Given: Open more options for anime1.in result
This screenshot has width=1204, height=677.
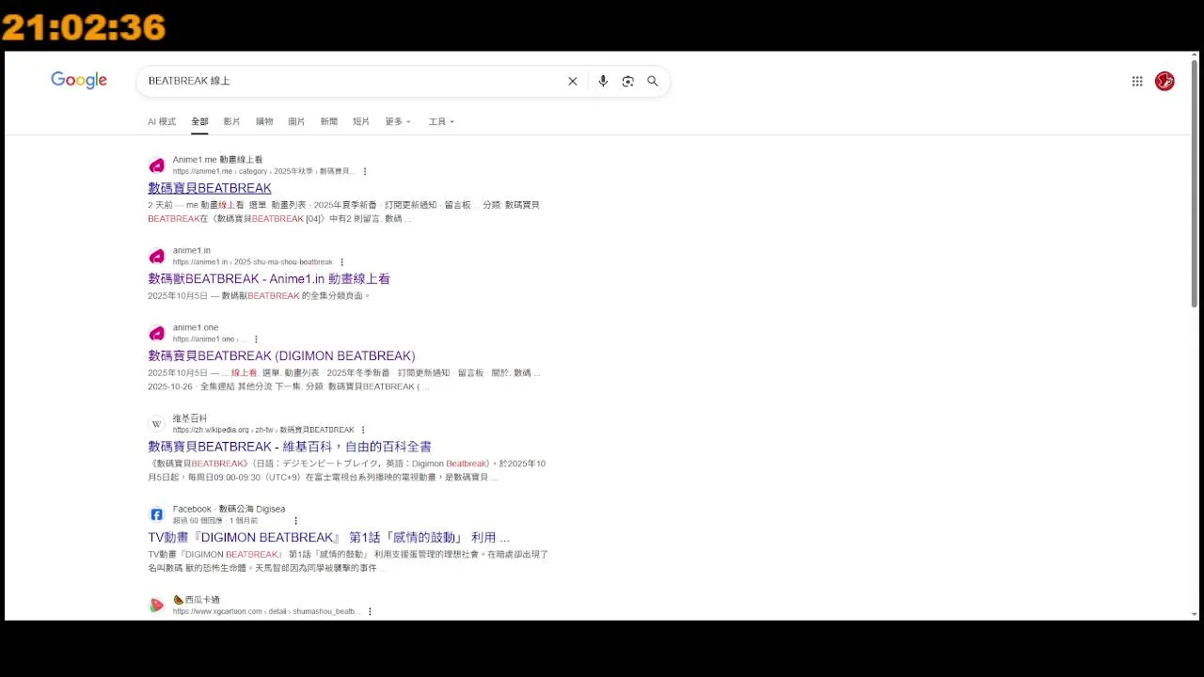Looking at the screenshot, I should [341, 262].
